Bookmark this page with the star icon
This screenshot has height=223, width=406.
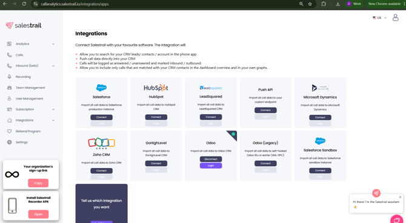pyautogui.click(x=310, y=4)
